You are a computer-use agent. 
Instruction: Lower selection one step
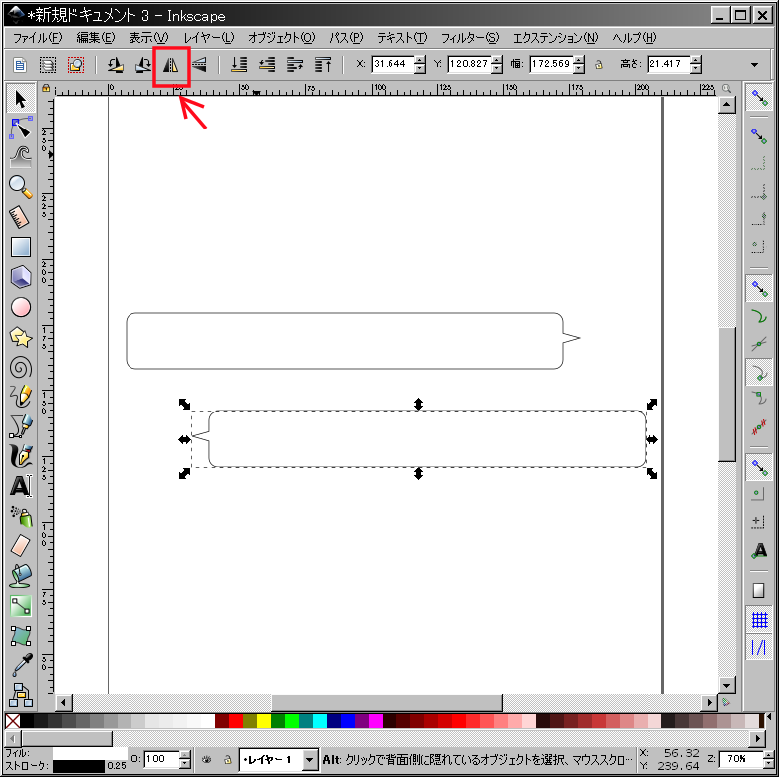(x=267, y=64)
